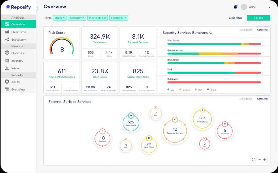The width and height of the screenshot is (278, 173).
Task: Open the Optimizer sidebar icon
Action: click(7, 53)
